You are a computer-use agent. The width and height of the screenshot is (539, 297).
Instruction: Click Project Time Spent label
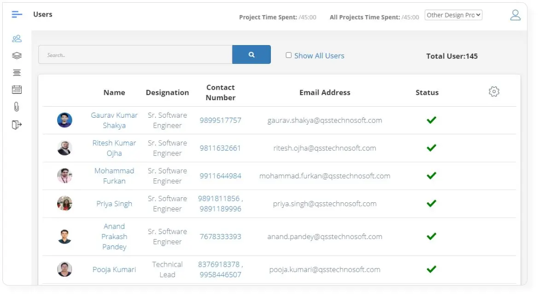268,17
